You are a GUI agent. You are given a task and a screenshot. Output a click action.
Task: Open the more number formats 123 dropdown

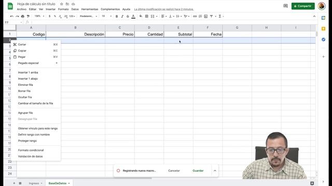(72, 16)
